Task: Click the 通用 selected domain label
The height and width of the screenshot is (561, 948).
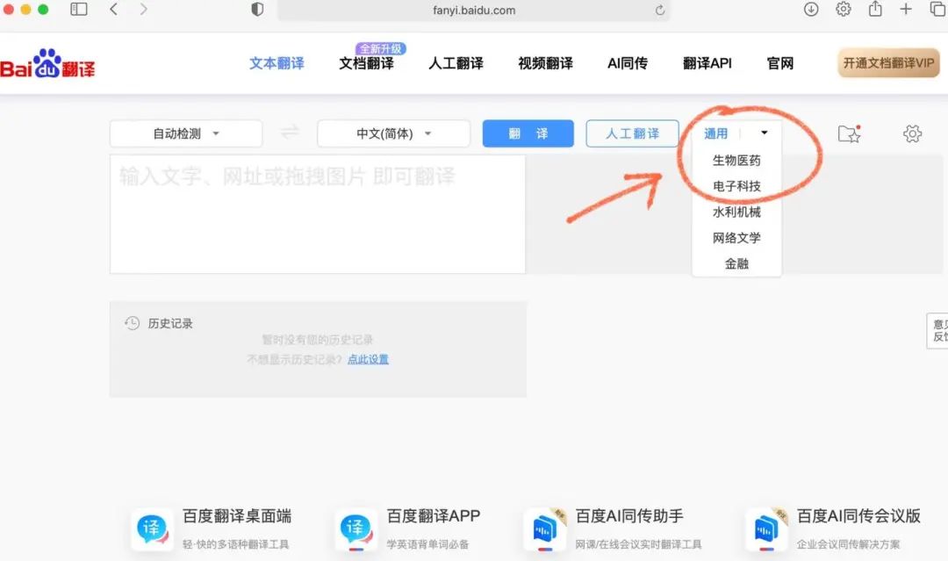Action: (x=716, y=133)
